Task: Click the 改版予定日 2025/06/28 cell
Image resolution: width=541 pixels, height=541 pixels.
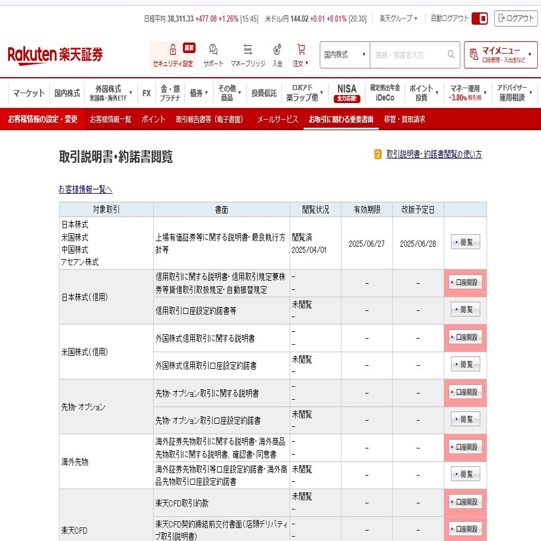Action: click(x=418, y=243)
